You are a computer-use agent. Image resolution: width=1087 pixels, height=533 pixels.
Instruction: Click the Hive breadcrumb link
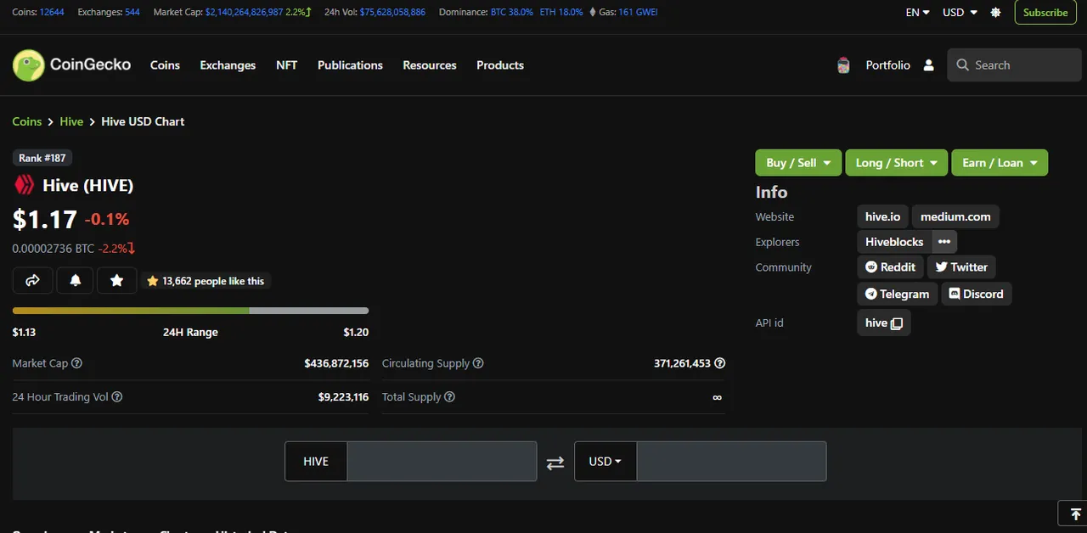point(71,121)
